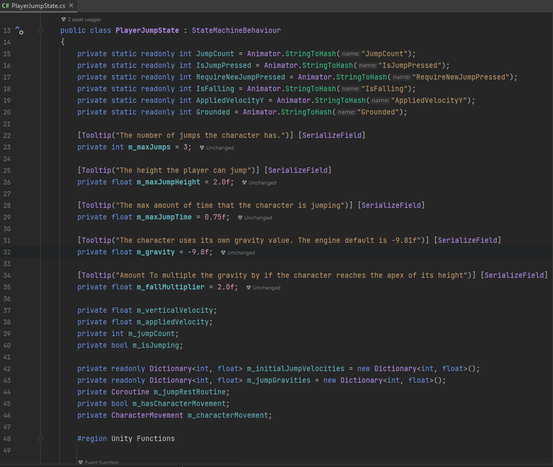Click the JumpCount field identifier on line 15

215,54
